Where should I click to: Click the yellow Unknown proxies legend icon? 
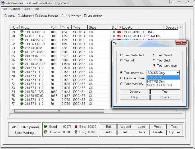click(x=46, y=132)
